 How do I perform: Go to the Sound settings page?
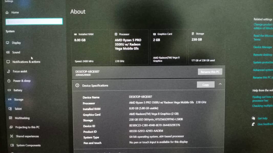(16, 52)
